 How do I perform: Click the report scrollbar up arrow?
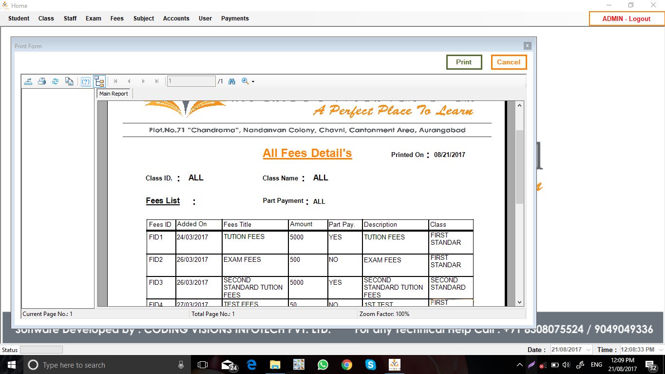coord(519,105)
